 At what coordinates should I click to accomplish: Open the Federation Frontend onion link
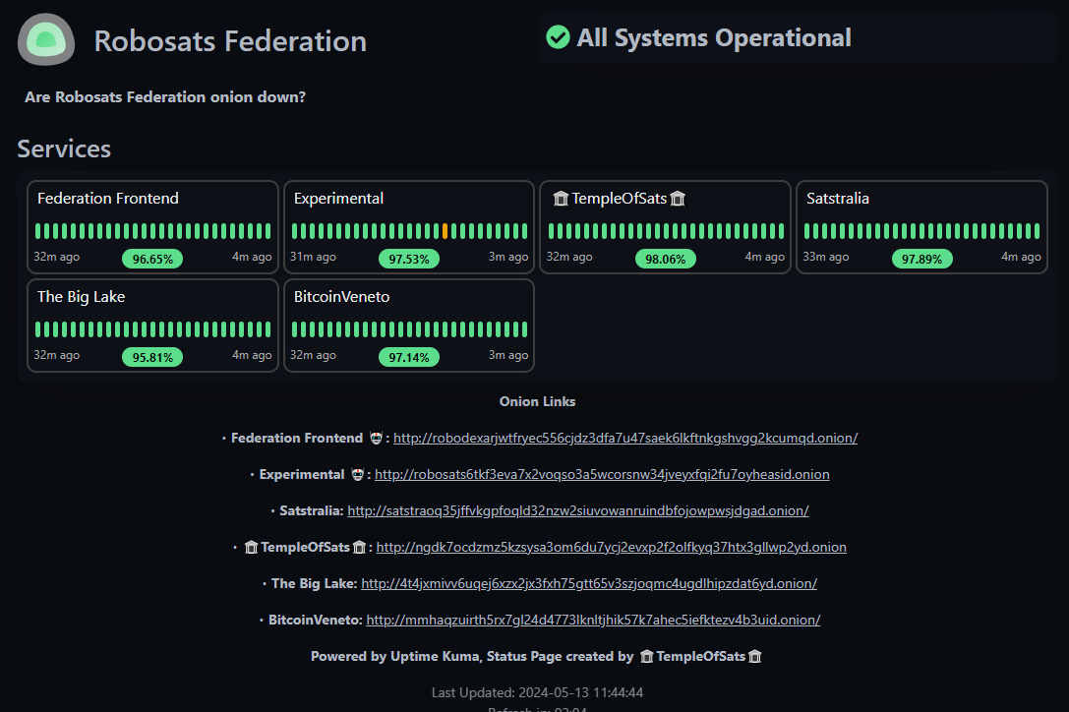(625, 438)
